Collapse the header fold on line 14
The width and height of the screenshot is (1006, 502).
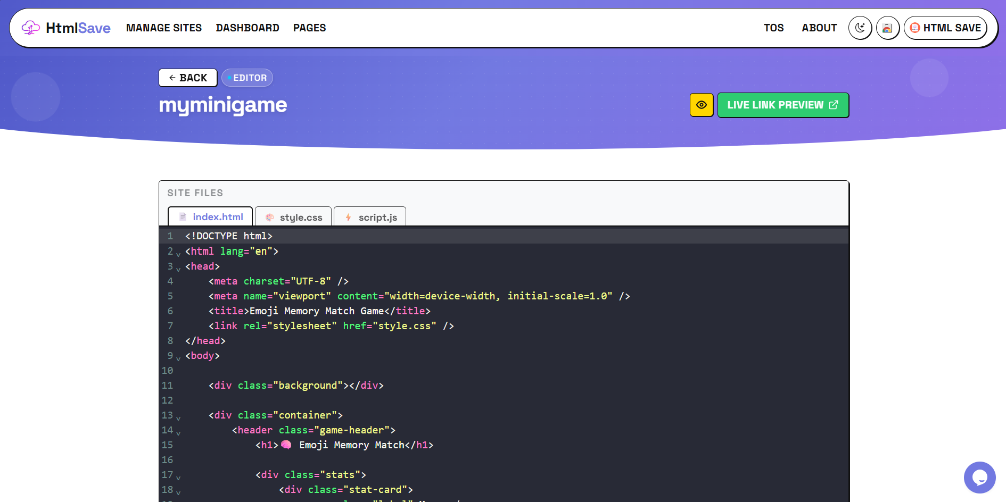[178, 433]
